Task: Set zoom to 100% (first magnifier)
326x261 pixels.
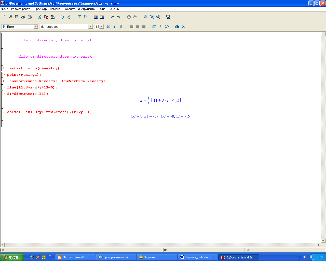Action: [x=145, y=17]
